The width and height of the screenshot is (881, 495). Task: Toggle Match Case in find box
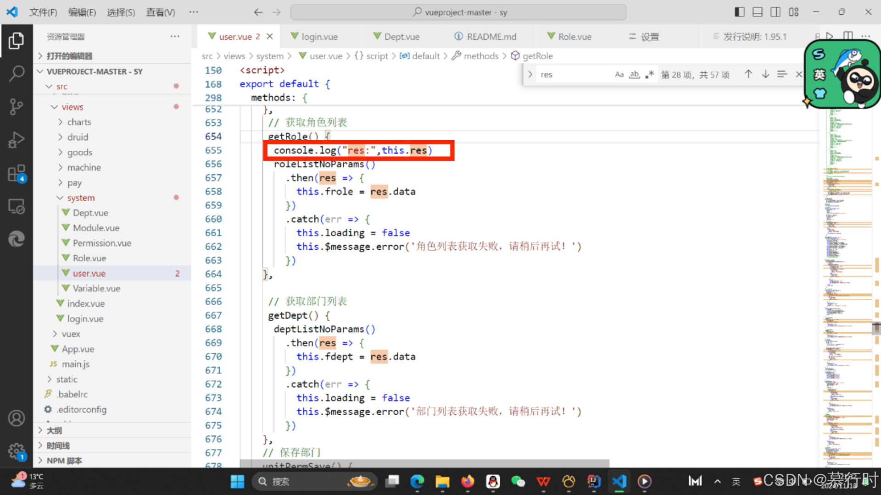click(x=619, y=74)
